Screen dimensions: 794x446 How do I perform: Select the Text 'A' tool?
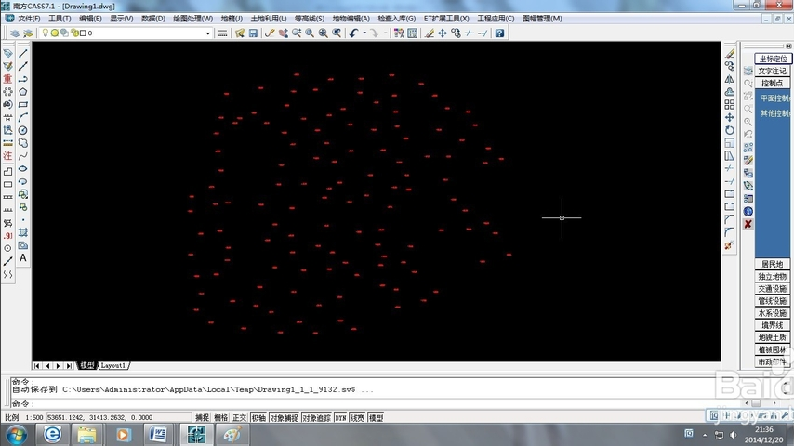tap(23, 258)
